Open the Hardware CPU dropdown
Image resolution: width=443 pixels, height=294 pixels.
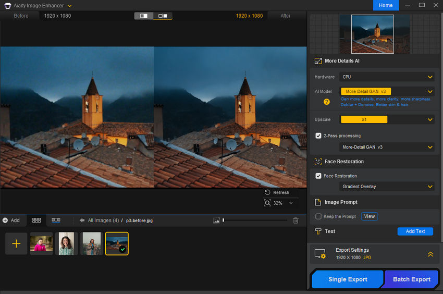387,77
